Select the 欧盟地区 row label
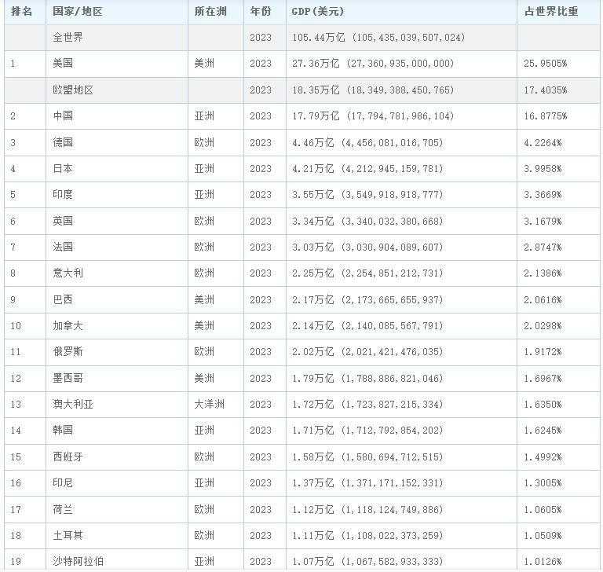603x572 pixels. (72, 90)
